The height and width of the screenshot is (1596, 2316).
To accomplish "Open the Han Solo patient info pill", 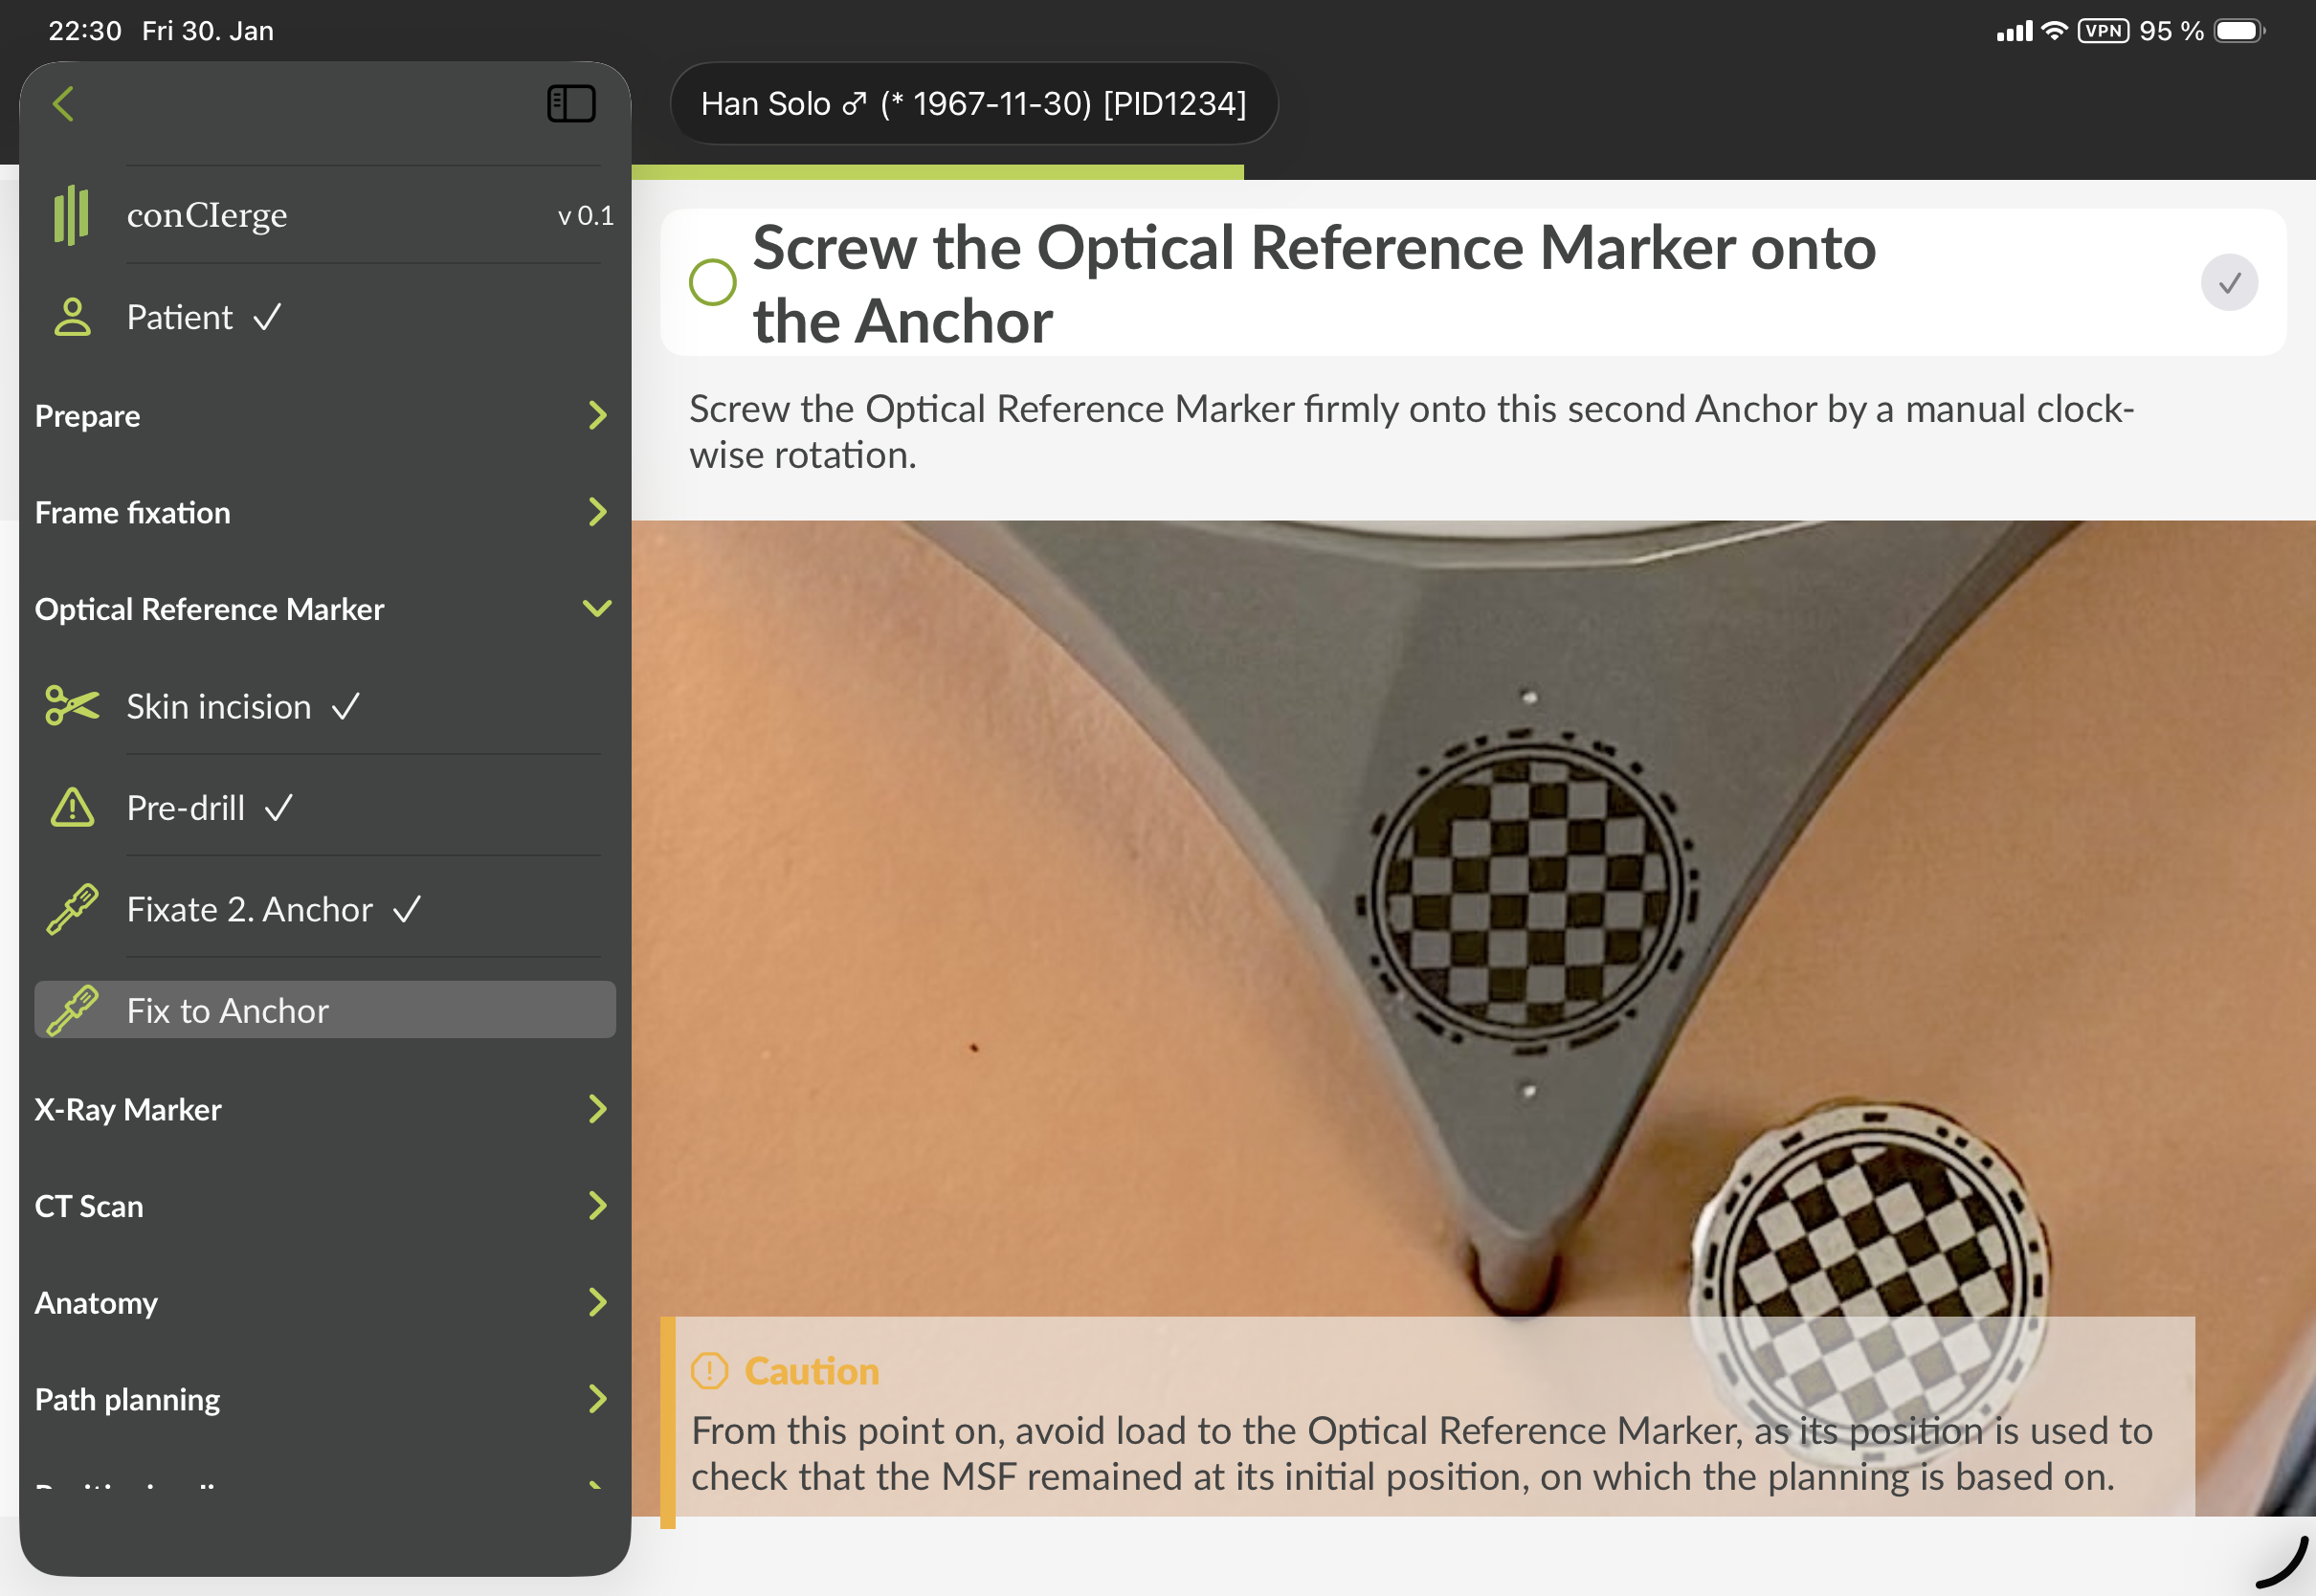I will click(x=974, y=103).
